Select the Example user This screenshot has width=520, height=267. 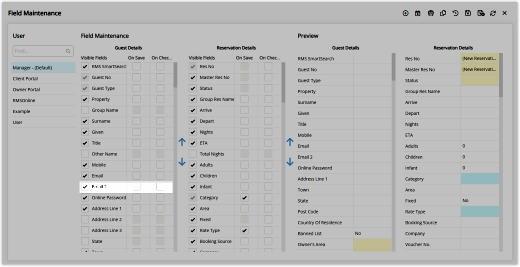(x=43, y=111)
